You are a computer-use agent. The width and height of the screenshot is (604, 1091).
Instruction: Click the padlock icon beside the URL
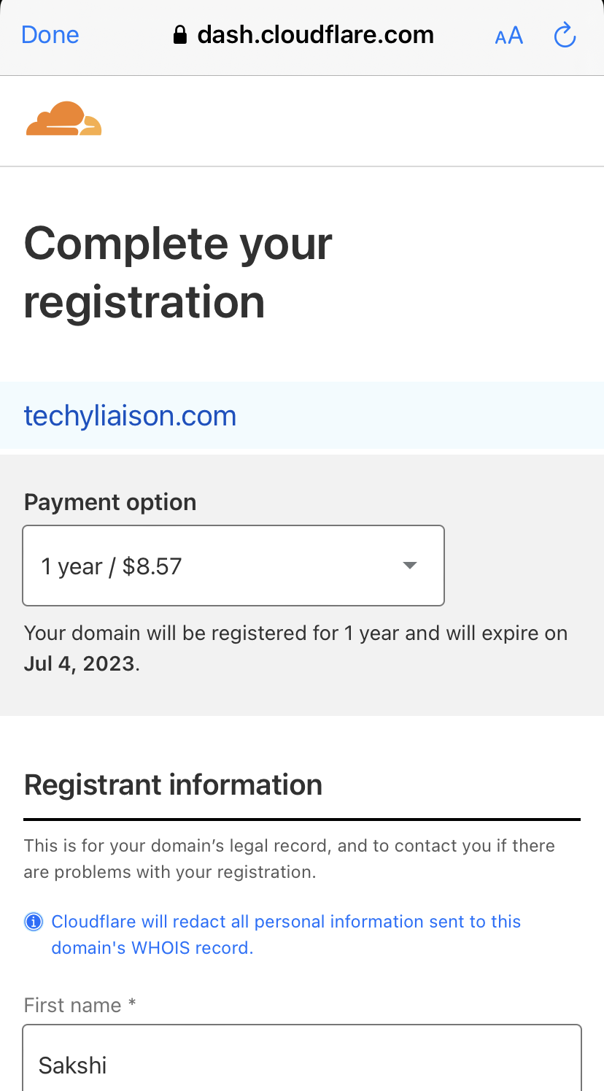(x=180, y=35)
